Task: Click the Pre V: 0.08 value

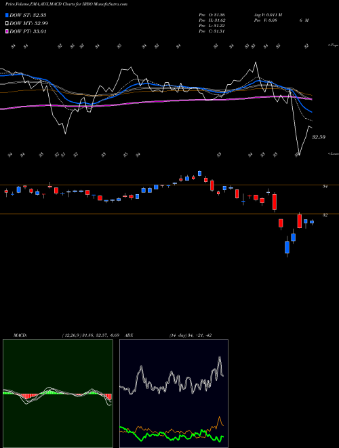Action: [x=265, y=20]
